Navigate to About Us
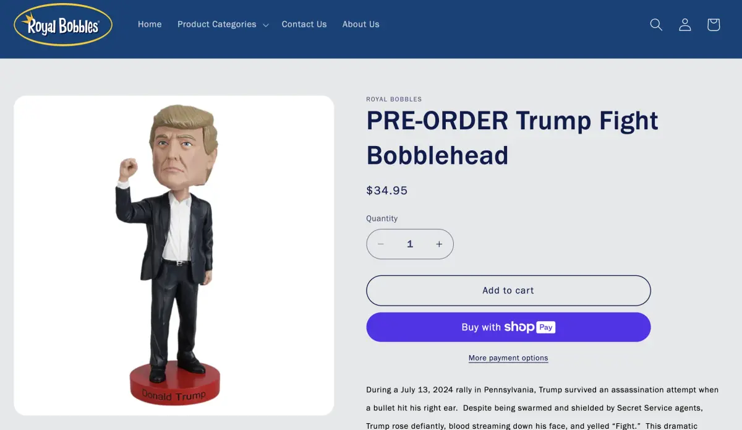Viewport: 742px width, 430px height. point(361,25)
